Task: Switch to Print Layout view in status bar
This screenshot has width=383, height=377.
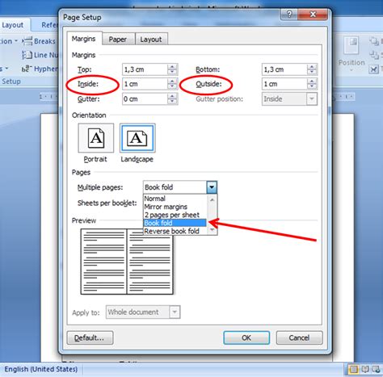Action: [x=353, y=369]
